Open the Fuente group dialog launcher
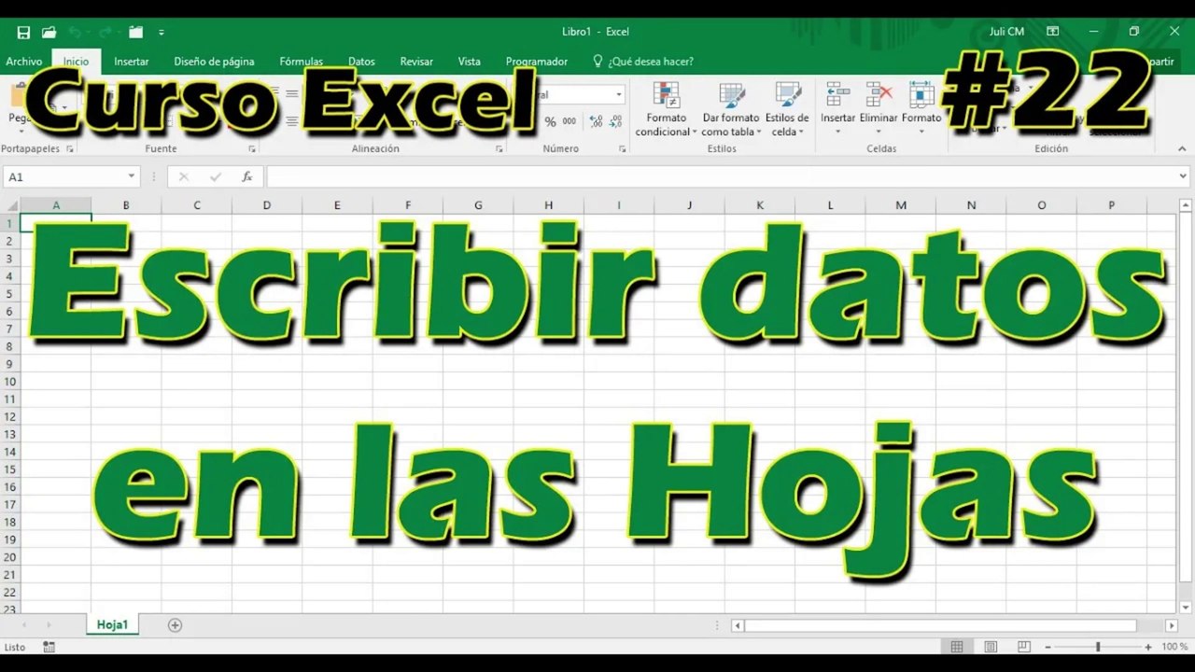Viewport: 1195px width, 672px height. [x=252, y=149]
